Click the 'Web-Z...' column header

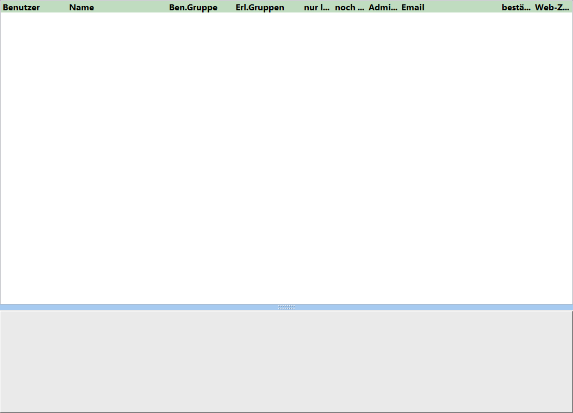pyautogui.click(x=552, y=8)
